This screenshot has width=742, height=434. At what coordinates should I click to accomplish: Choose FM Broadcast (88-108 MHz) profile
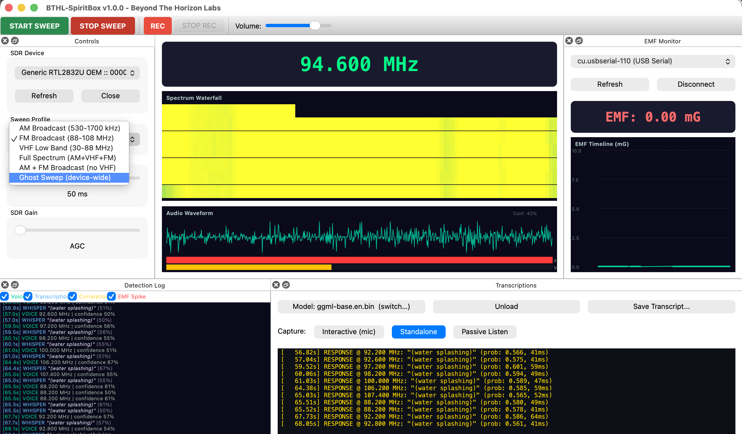[x=69, y=138]
